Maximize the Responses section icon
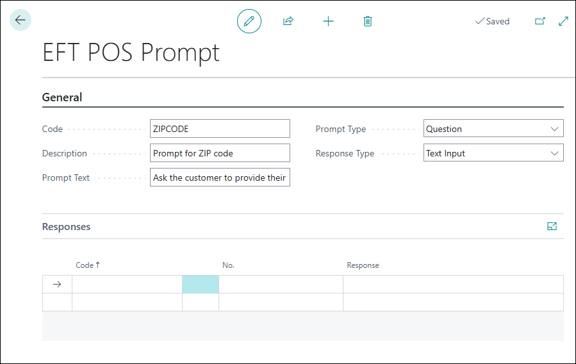 [x=552, y=226]
